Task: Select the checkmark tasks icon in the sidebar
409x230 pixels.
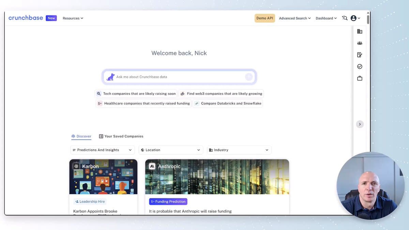Action: (360, 66)
